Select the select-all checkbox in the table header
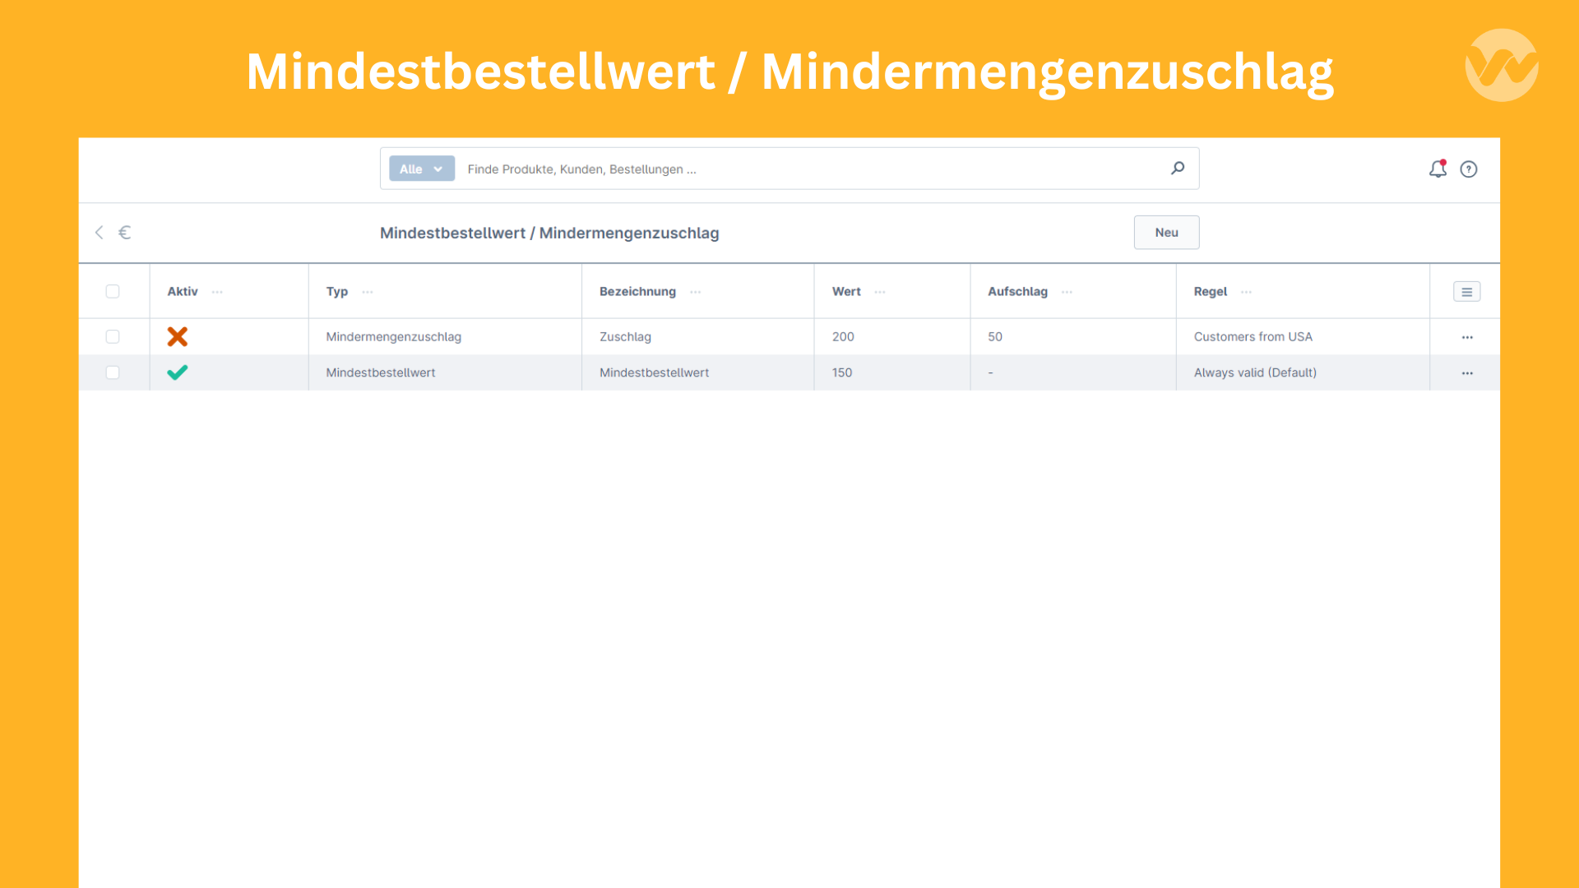The height and width of the screenshot is (888, 1579). pos(113,291)
